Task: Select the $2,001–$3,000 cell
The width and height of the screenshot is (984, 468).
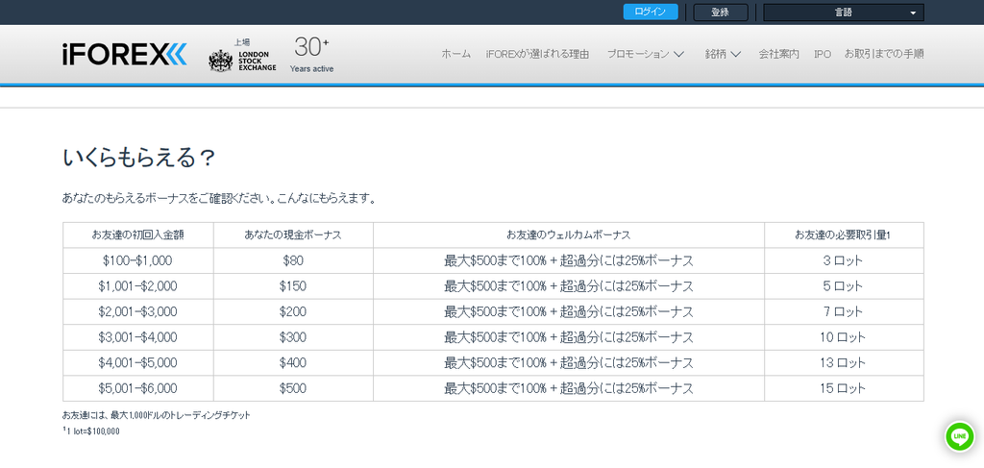Action: [138, 311]
